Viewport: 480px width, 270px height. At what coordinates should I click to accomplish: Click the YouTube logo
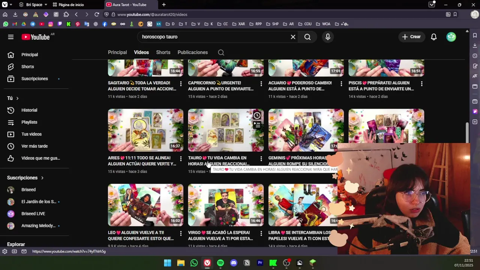(x=36, y=37)
